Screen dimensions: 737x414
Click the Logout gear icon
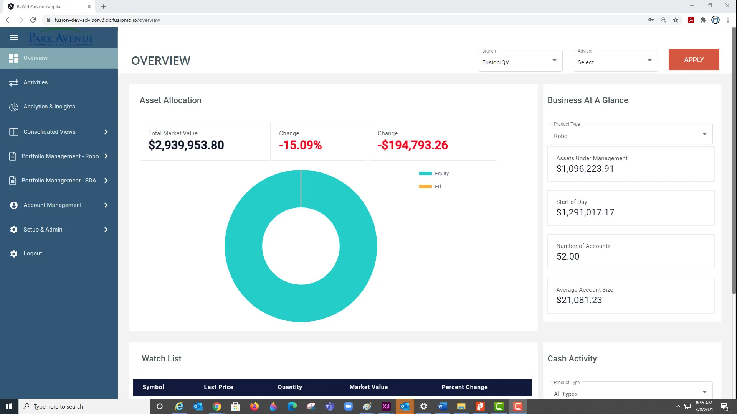pyautogui.click(x=14, y=254)
